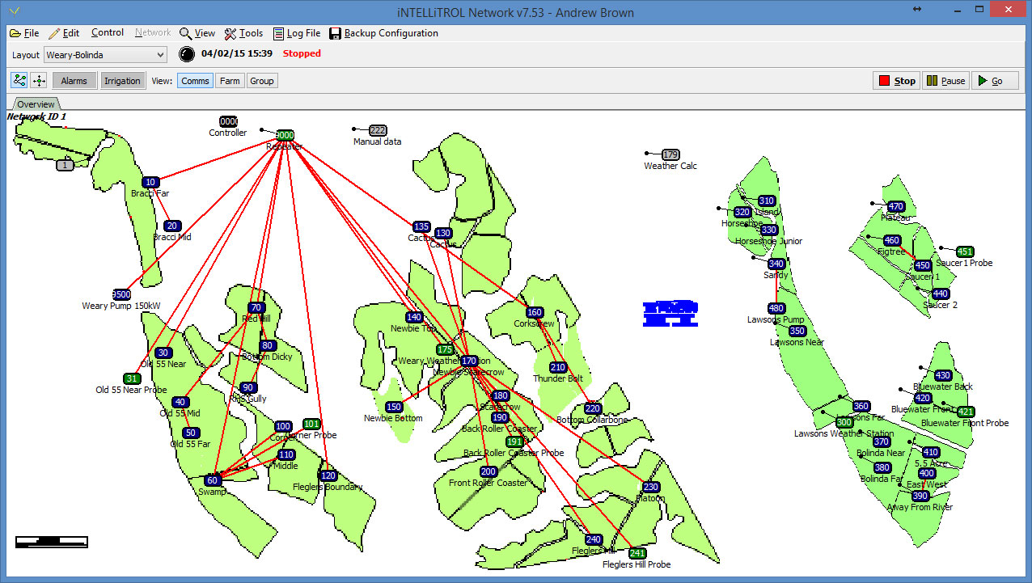Select the Controller node 0000

pos(228,121)
